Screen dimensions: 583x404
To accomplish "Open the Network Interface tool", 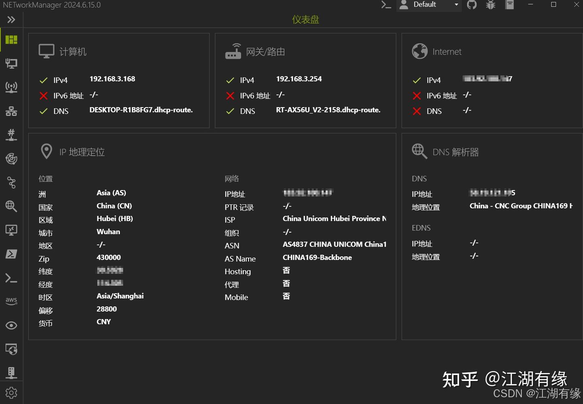I will point(11,63).
